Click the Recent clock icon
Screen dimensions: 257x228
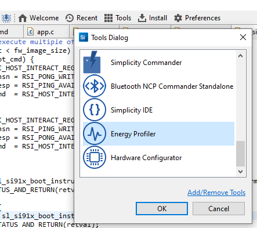click(x=70, y=18)
